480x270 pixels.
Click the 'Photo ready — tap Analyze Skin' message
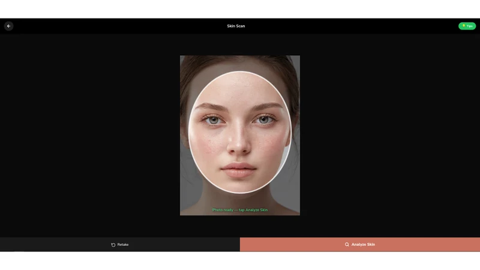point(240,210)
